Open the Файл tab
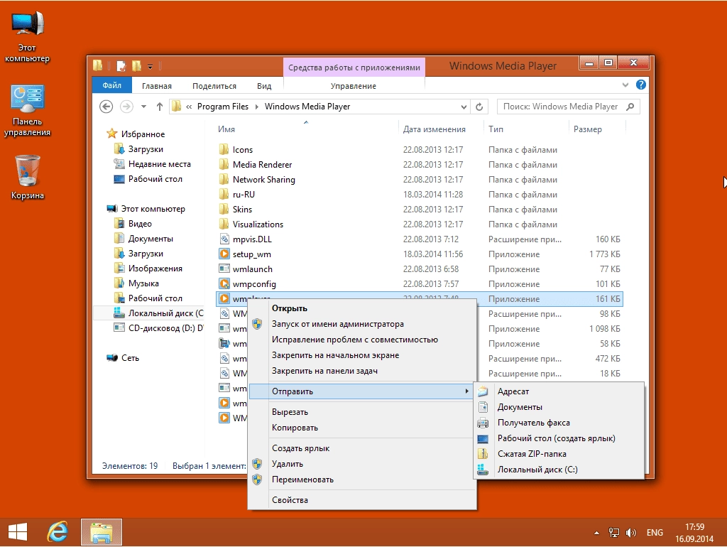Screen dimensions: 727x547 coord(111,85)
